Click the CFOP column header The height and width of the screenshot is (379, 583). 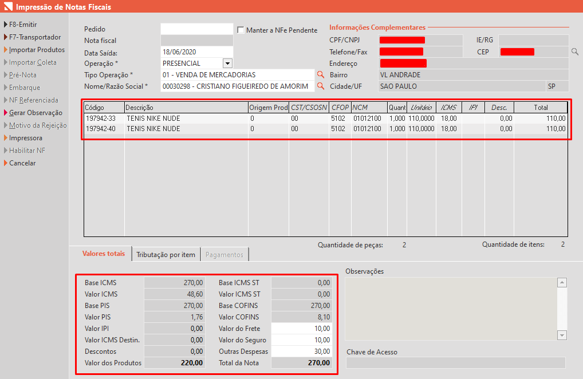340,108
